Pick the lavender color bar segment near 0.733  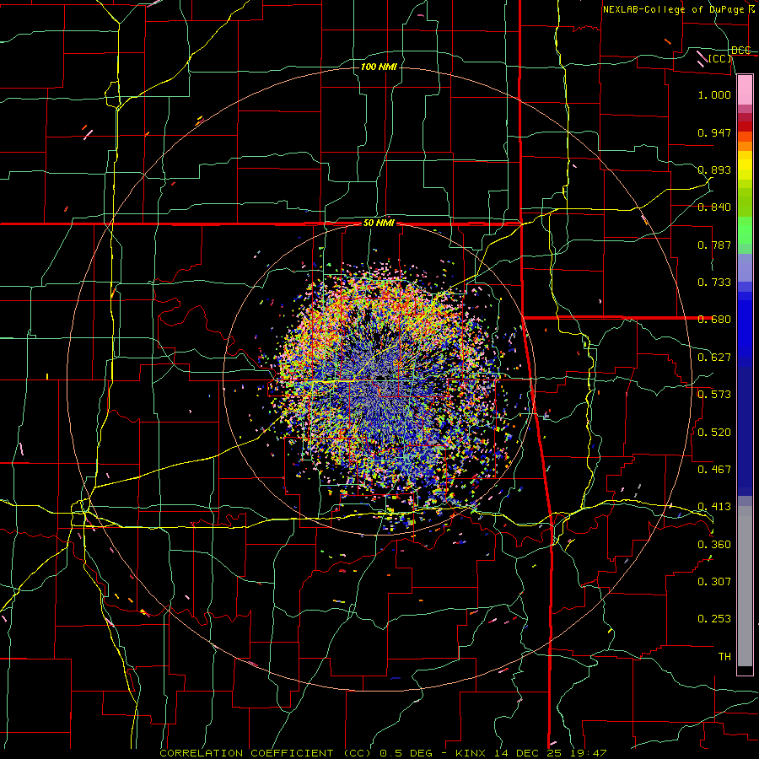[745, 267]
